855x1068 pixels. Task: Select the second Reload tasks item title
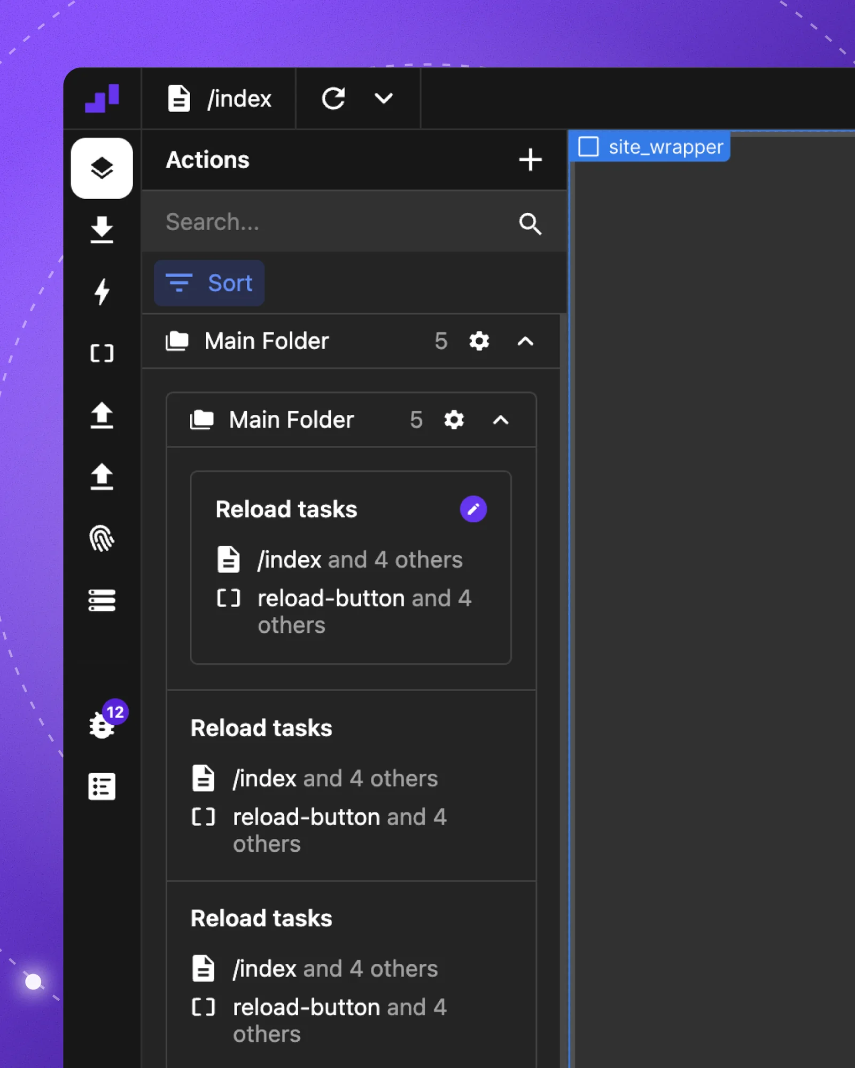pyautogui.click(x=261, y=728)
